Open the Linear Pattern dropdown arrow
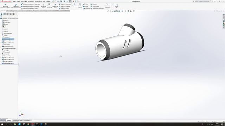Screen dimensions: 225x126 point(80,9)
